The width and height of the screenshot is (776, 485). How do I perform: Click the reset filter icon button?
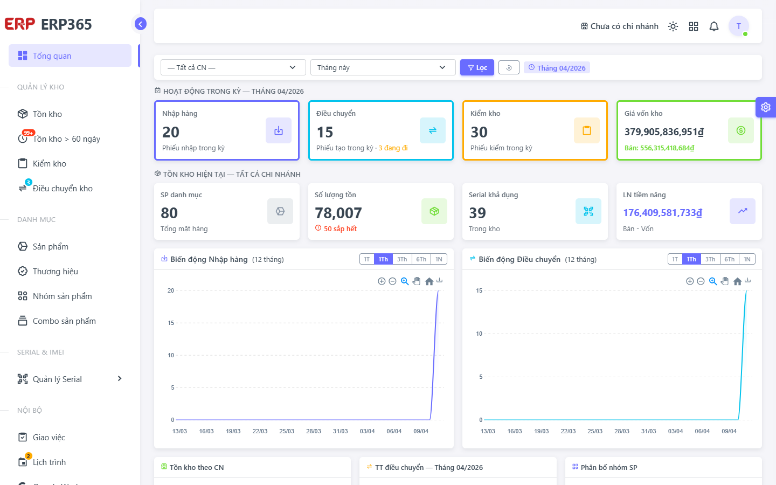point(509,67)
